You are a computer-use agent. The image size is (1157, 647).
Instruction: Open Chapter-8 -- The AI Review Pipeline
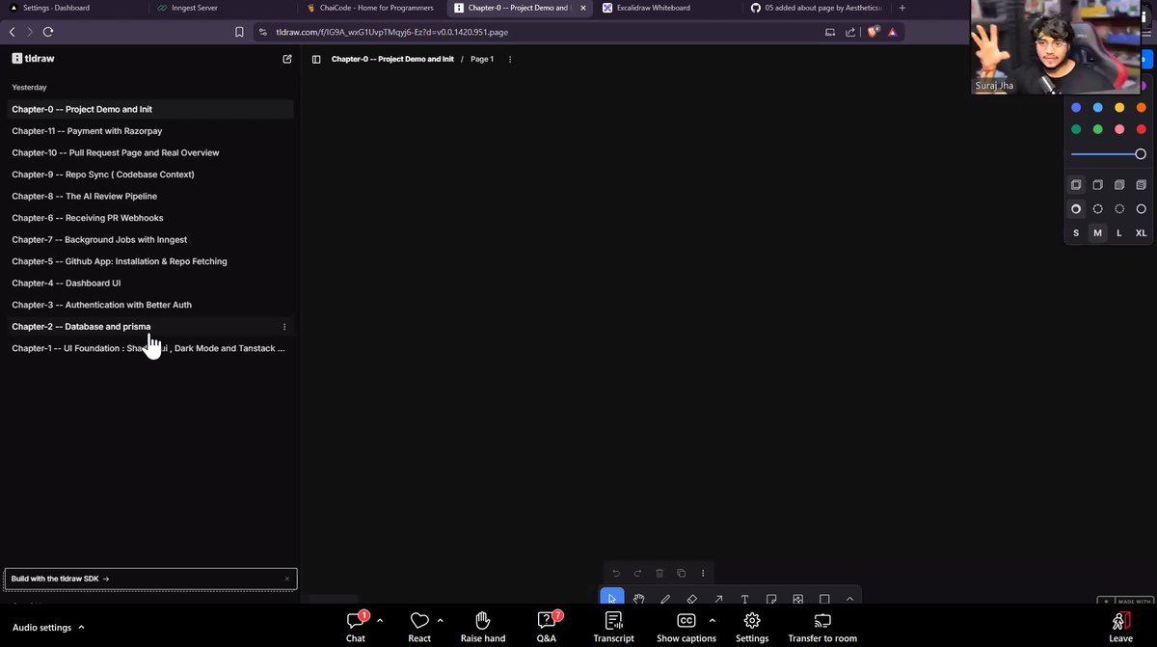coord(149,196)
